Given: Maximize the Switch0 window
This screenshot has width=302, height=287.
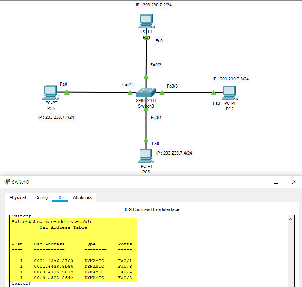Looking at the screenshot, I should click(x=276, y=182).
